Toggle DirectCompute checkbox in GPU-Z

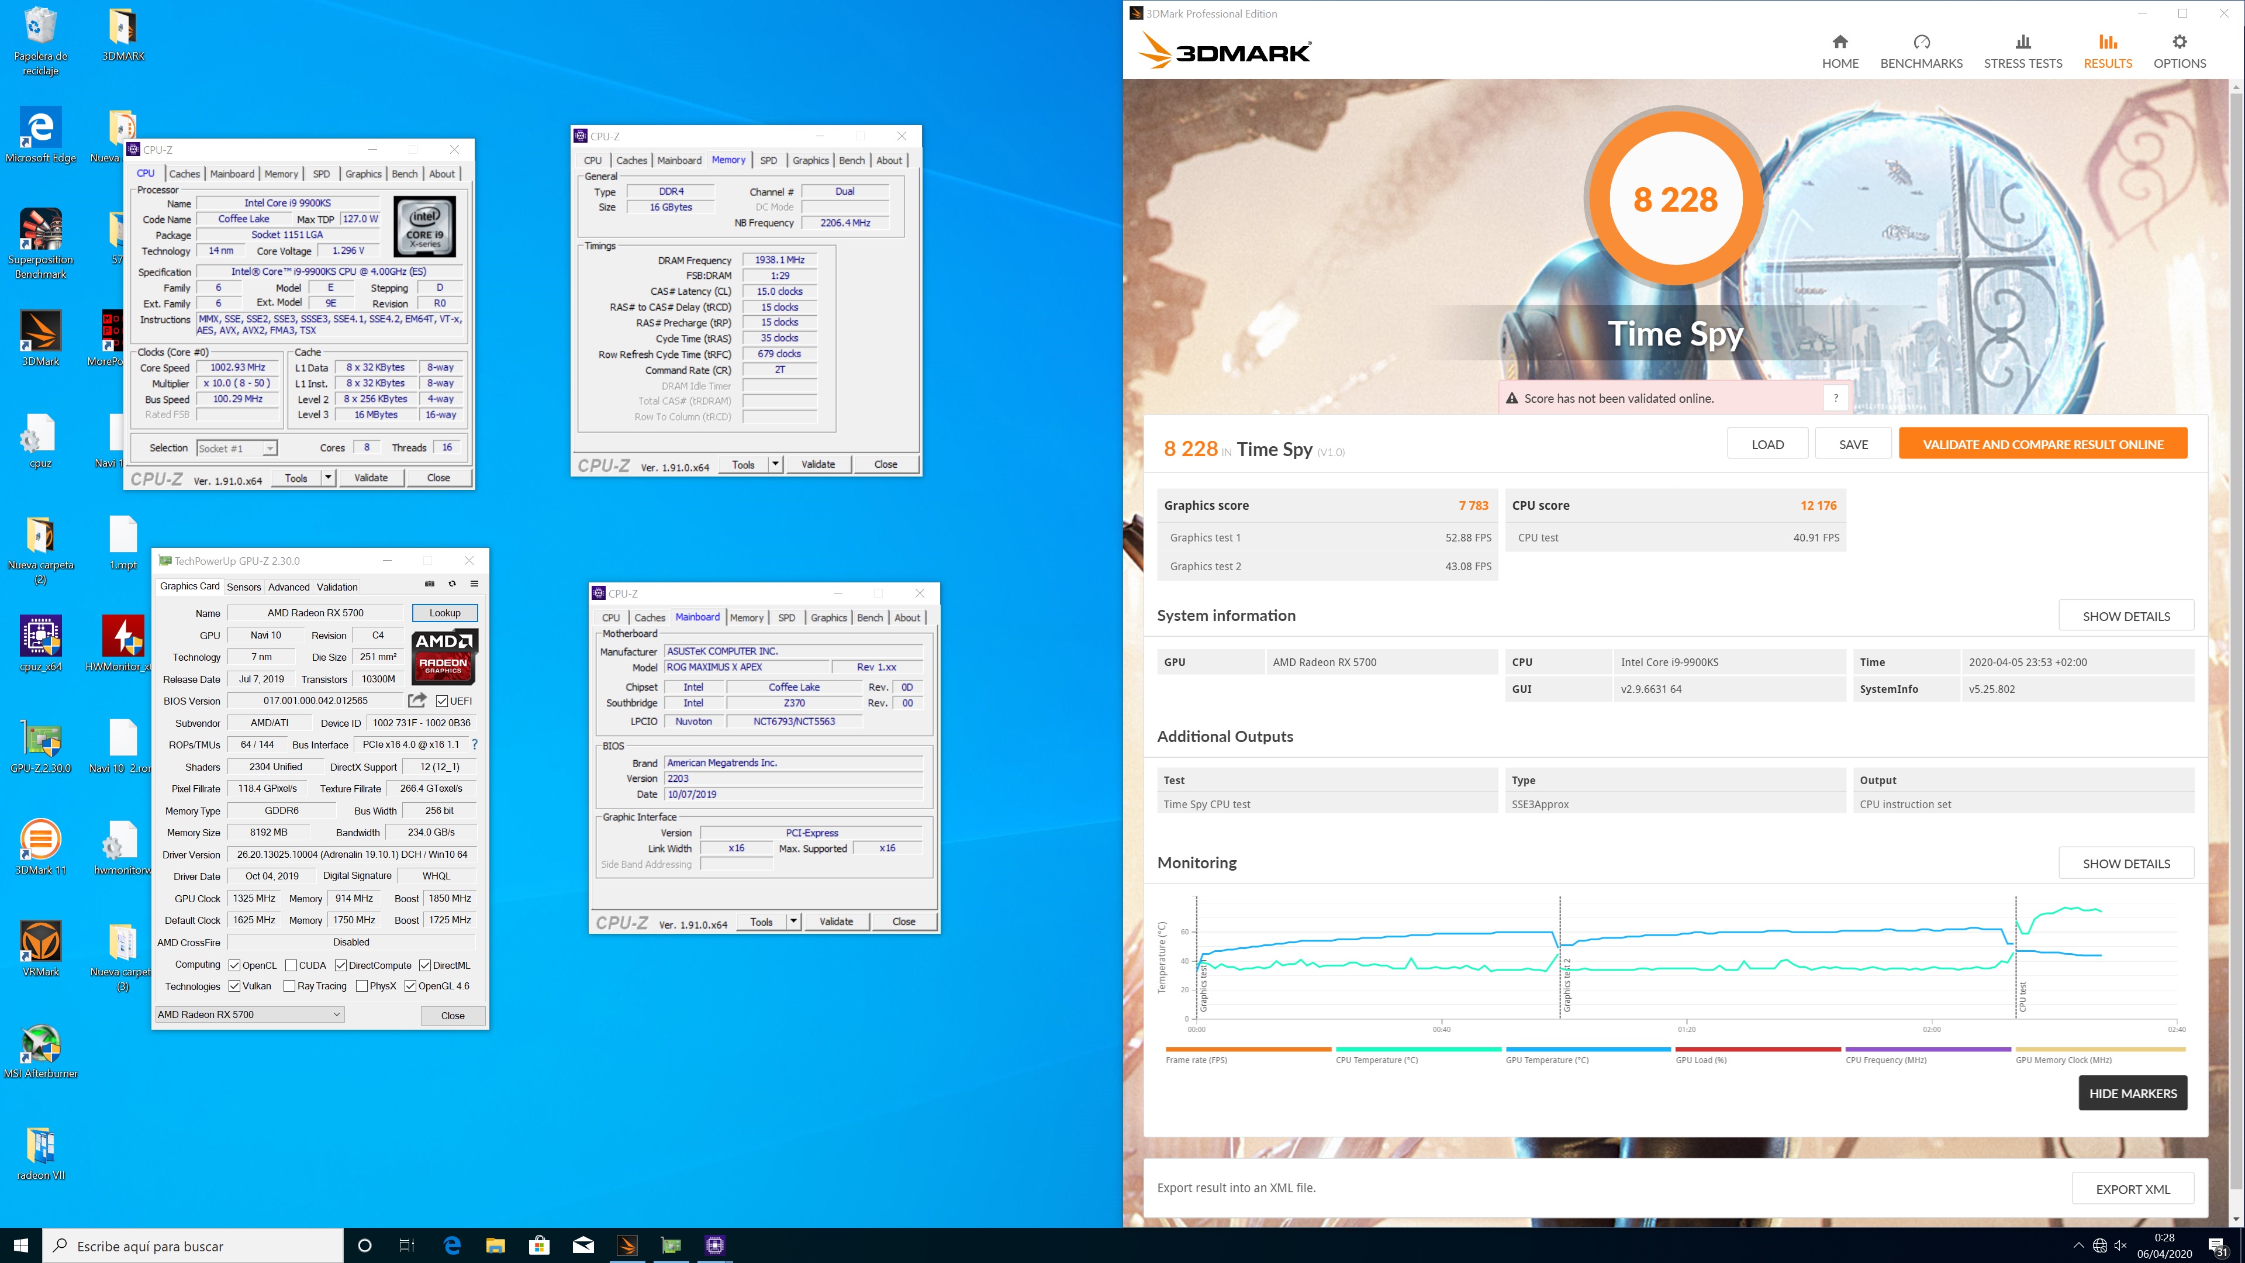point(341,965)
